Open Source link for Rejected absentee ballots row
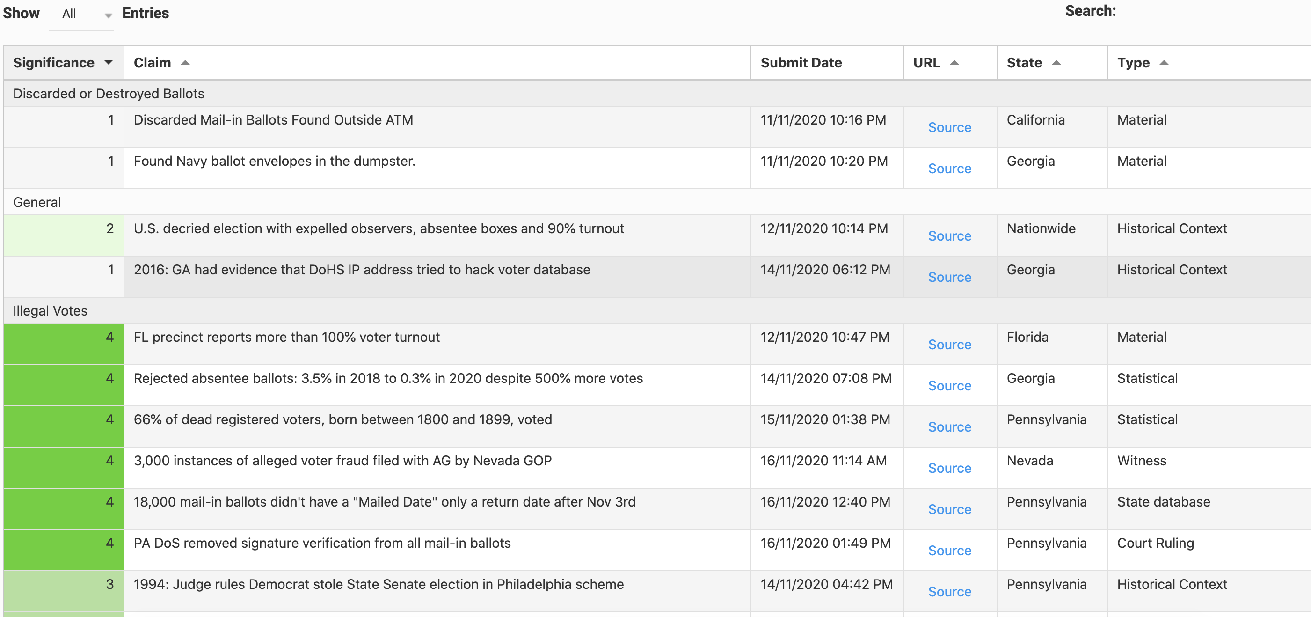 pos(950,386)
